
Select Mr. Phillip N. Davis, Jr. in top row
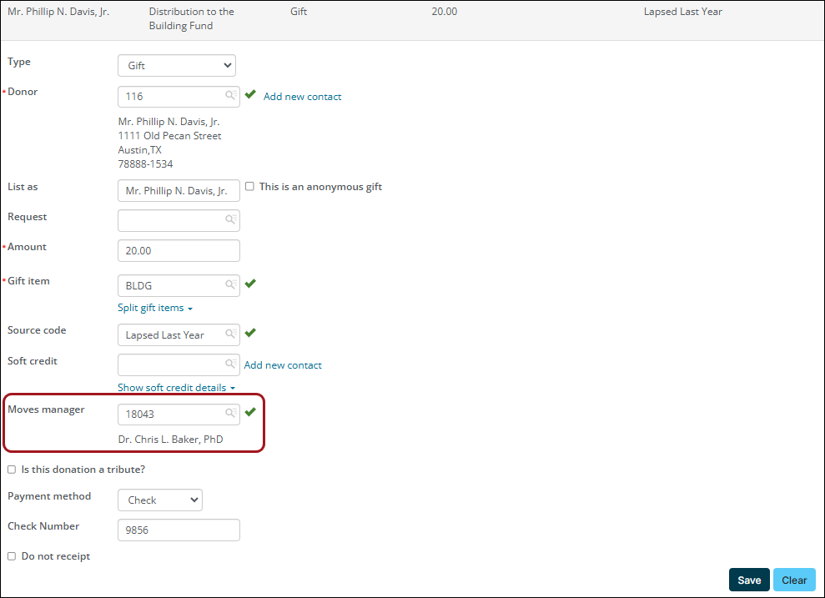(58, 12)
